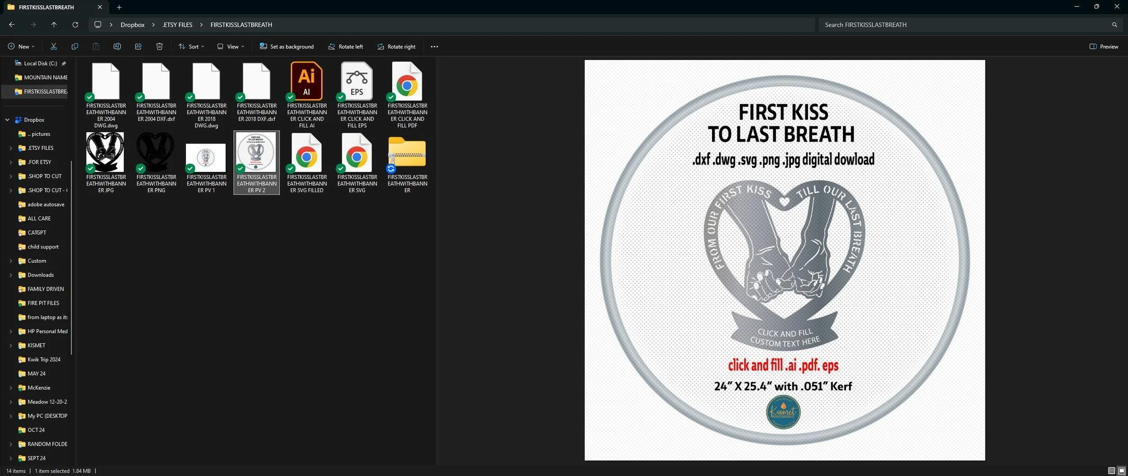This screenshot has height=476, width=1128.
Task: Click the Rename icon
Action: 117,46
